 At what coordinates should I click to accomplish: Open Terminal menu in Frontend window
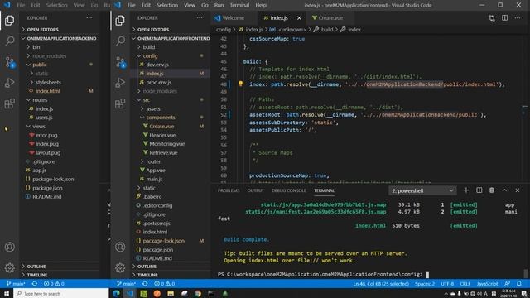coord(239,5)
